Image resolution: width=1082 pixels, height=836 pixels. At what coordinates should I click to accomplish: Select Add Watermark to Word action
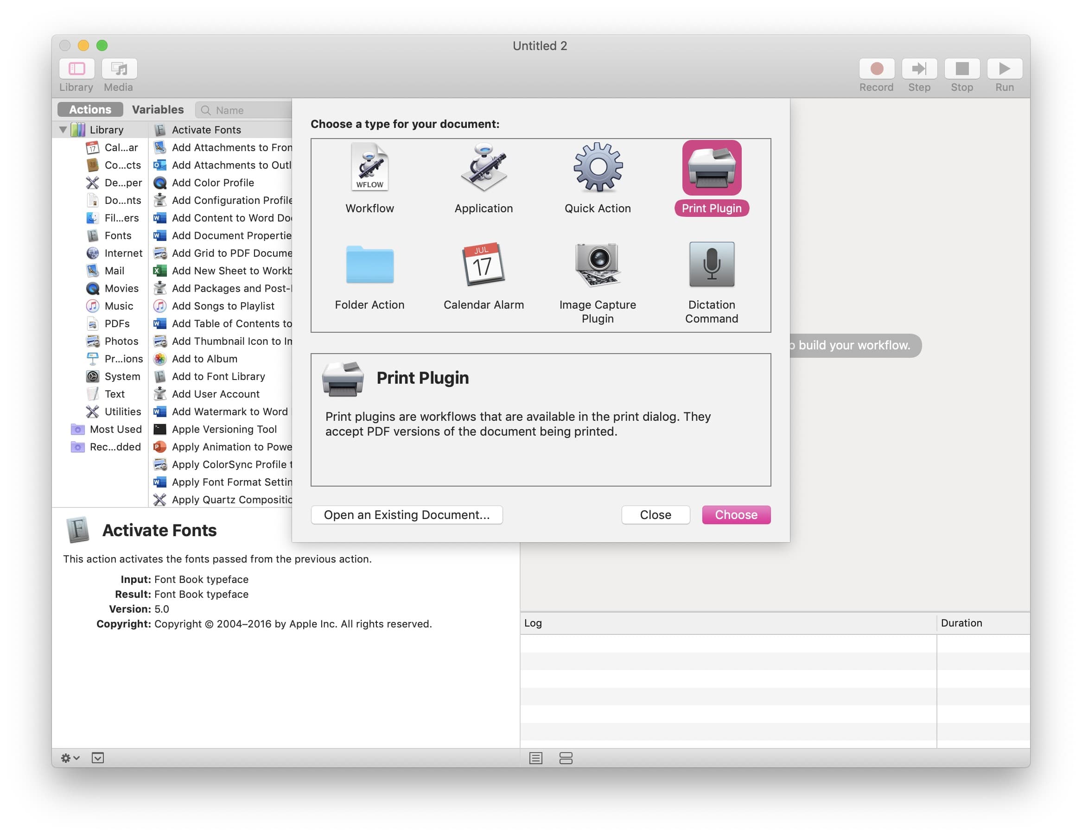221,412
